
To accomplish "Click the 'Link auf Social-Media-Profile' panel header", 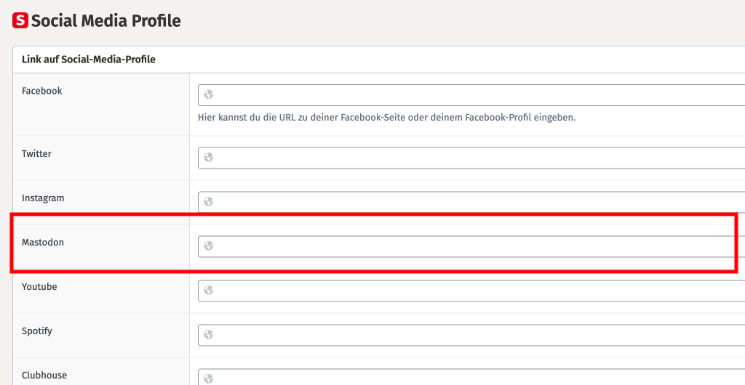I will (x=89, y=60).
